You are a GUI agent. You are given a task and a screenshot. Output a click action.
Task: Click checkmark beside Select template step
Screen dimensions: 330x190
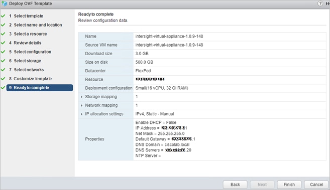pyautogui.click(x=3, y=16)
